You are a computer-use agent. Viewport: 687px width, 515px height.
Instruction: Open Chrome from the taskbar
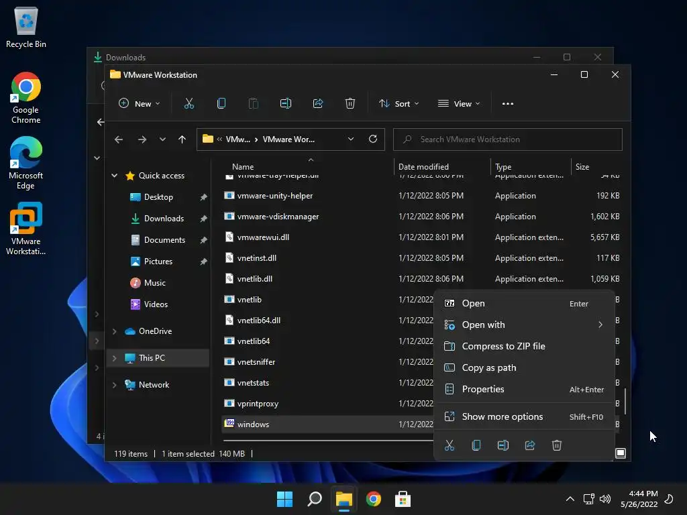(373, 499)
